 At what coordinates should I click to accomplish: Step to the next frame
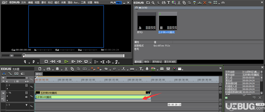(73, 62)
